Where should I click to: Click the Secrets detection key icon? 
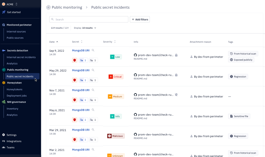[4, 51]
